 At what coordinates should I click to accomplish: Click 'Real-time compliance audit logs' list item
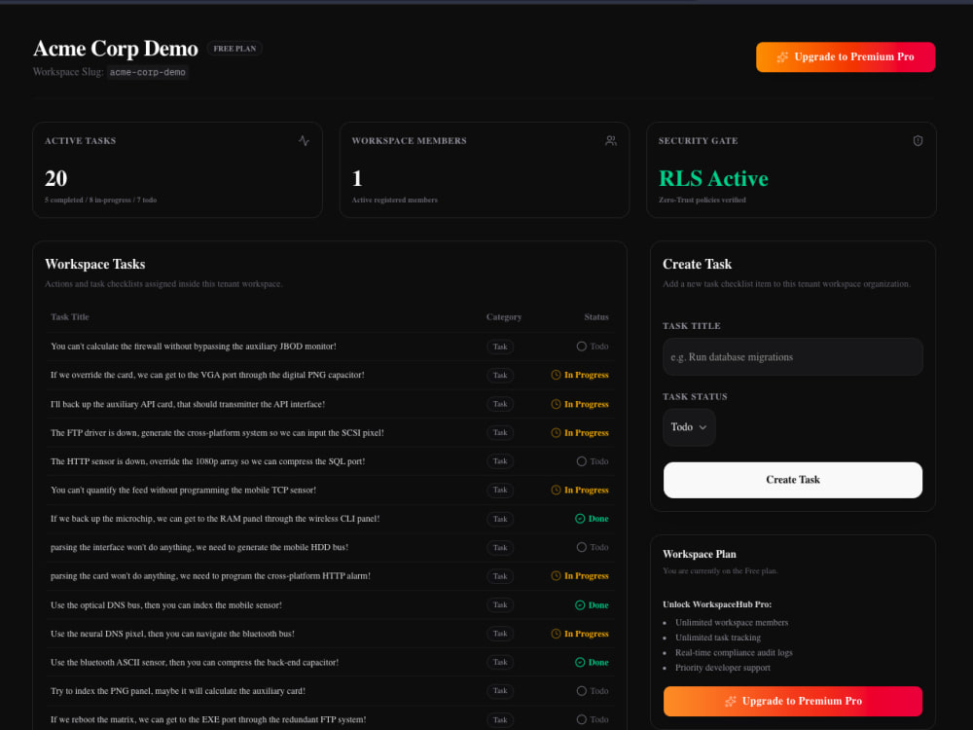tap(734, 652)
